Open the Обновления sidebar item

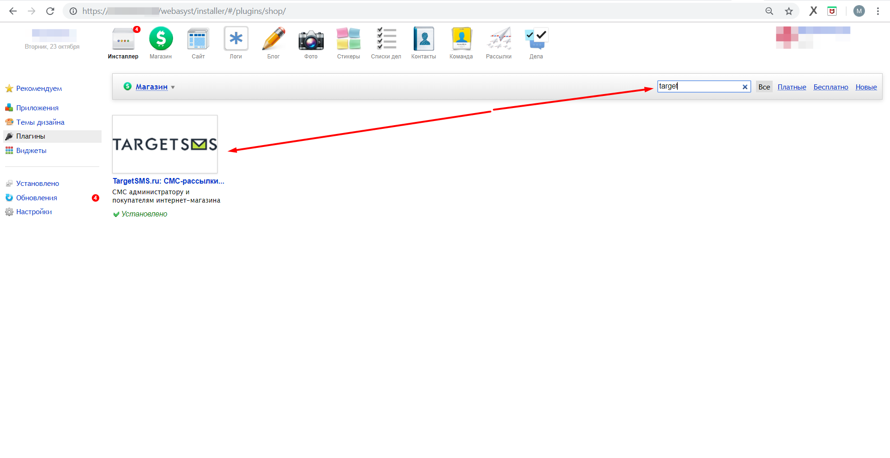click(x=37, y=198)
